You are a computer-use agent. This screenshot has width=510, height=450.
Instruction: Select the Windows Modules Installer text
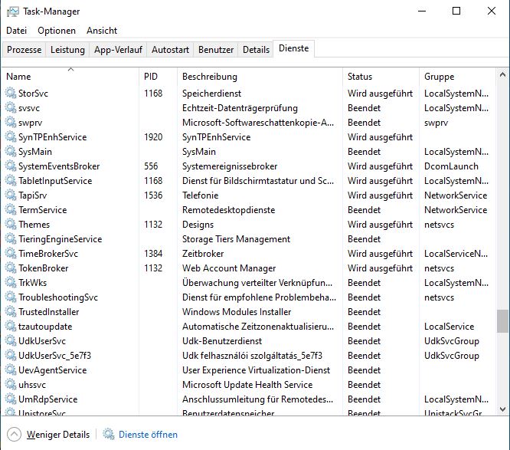coord(237,312)
